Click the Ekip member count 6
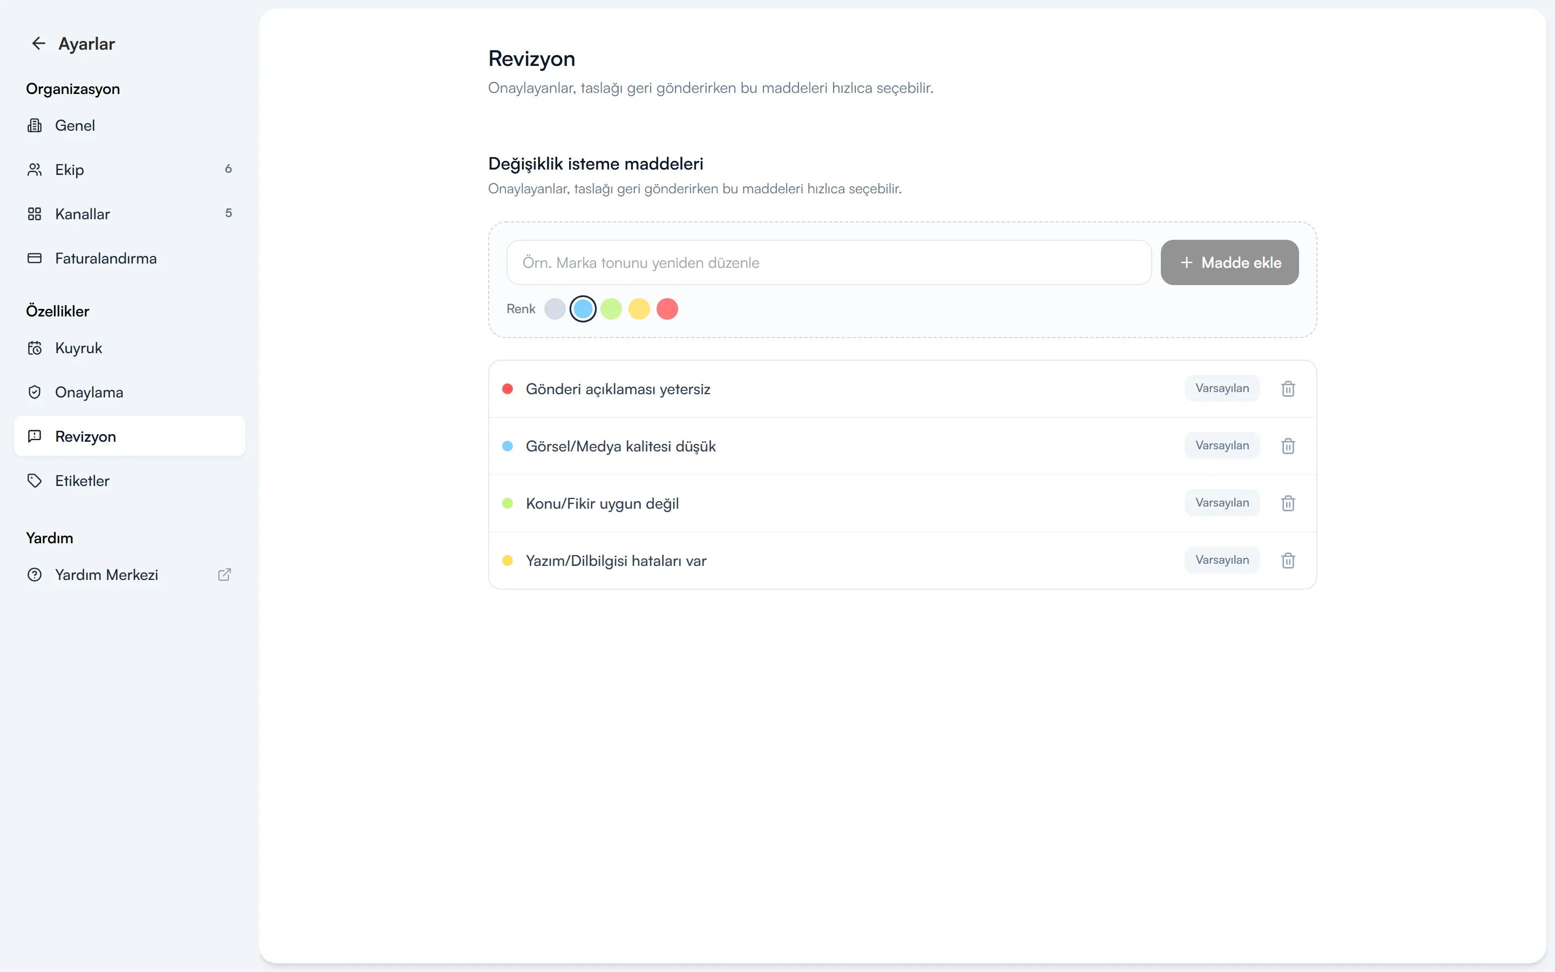 pyautogui.click(x=228, y=169)
